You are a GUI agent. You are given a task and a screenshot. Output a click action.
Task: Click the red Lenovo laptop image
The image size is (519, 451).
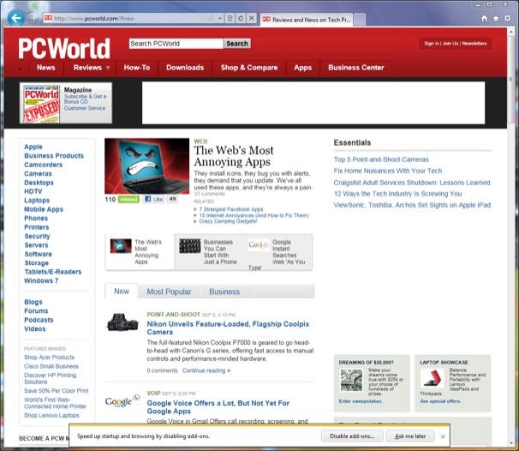pos(432,378)
